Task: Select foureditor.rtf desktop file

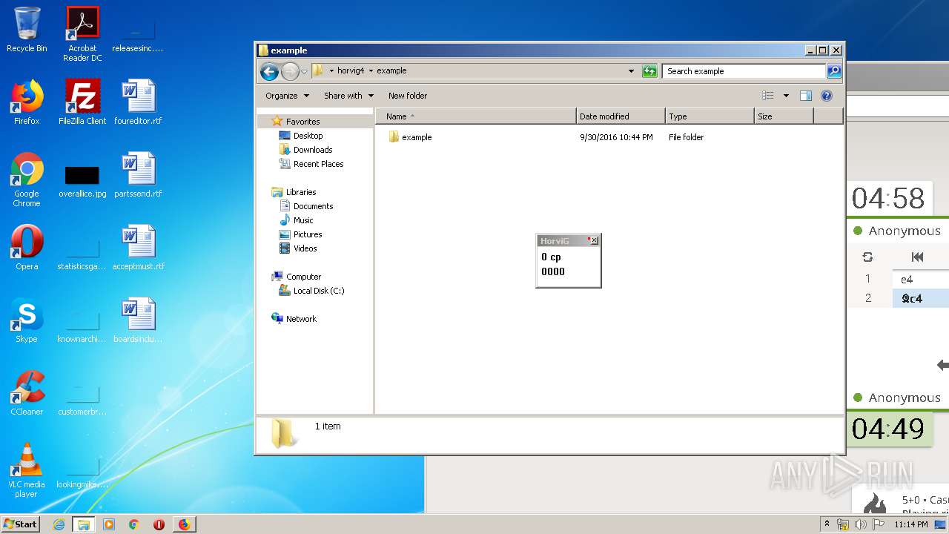Action: click(138, 102)
